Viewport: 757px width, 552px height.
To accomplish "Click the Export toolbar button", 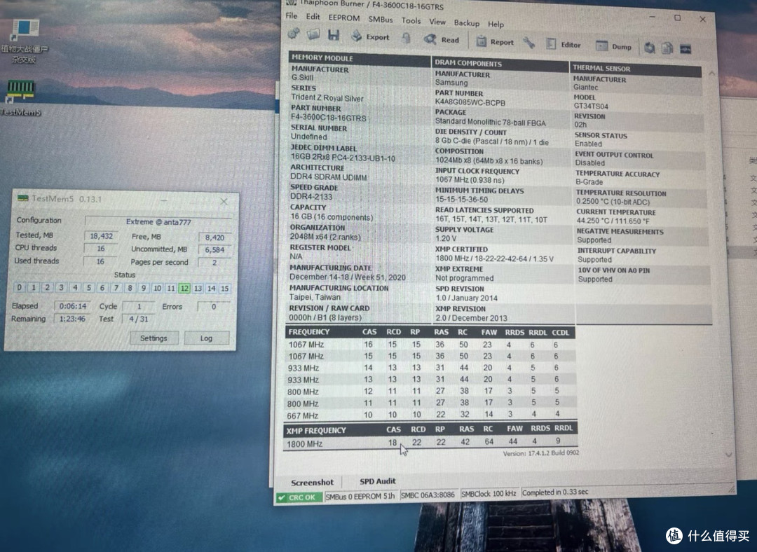I will pos(370,36).
